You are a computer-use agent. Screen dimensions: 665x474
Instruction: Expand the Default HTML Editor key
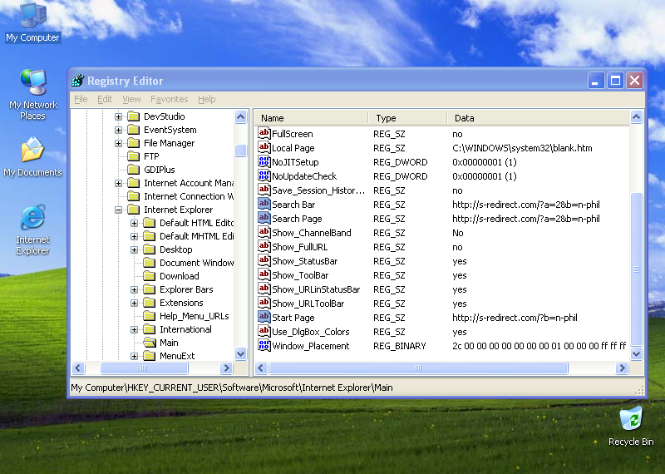[134, 223]
